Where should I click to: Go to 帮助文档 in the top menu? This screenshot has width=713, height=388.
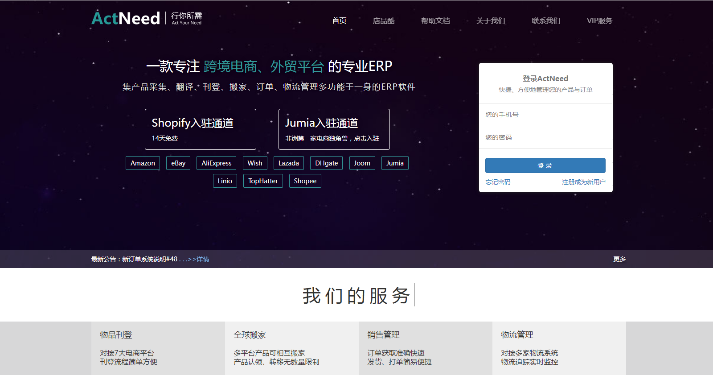point(435,21)
